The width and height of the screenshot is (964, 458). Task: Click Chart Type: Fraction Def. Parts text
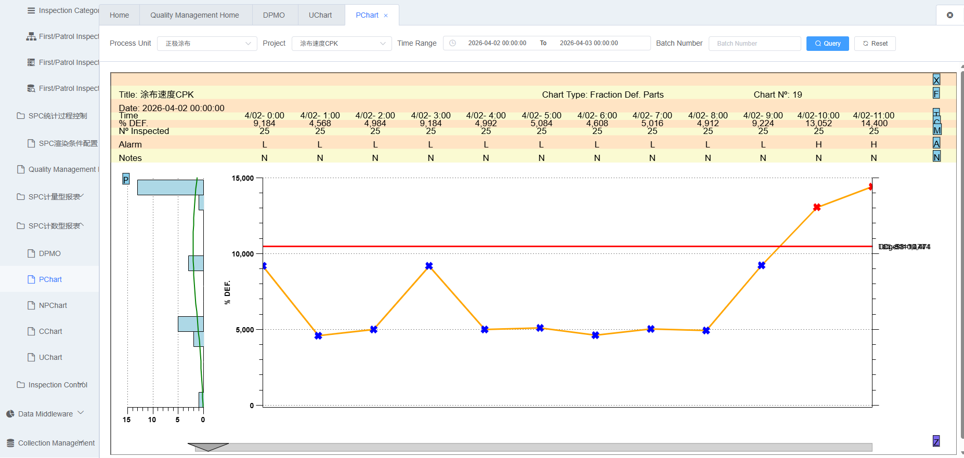[x=603, y=95]
